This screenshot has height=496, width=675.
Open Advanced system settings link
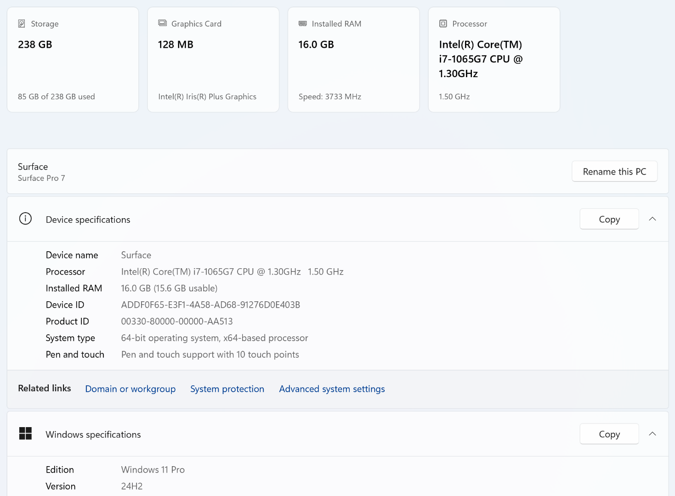pos(332,389)
